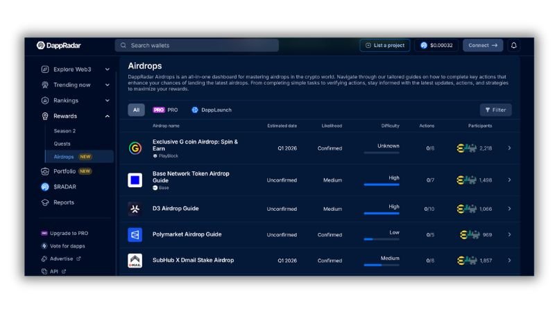The width and height of the screenshot is (555, 312).
Task: Open Base Network row arrow
Action: pyautogui.click(x=509, y=180)
